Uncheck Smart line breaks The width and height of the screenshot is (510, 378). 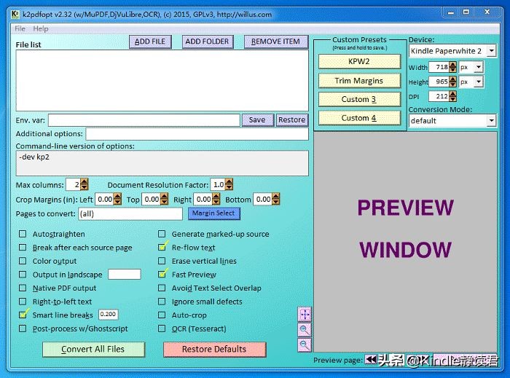click(x=23, y=315)
